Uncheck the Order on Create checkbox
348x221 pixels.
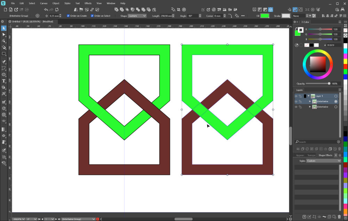pos(68,16)
